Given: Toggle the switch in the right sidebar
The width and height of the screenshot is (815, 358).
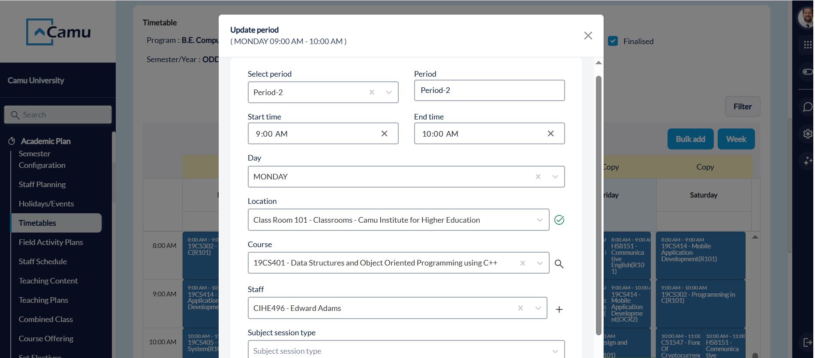Looking at the screenshot, I should tap(807, 72).
